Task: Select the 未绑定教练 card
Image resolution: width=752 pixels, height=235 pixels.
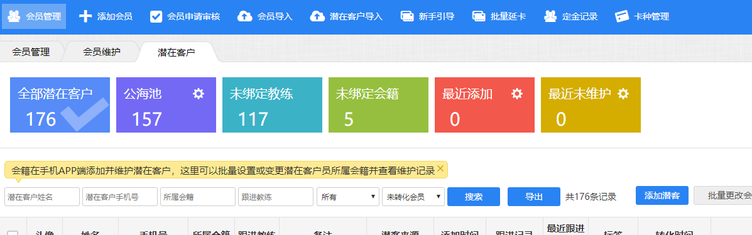Action: pos(273,105)
